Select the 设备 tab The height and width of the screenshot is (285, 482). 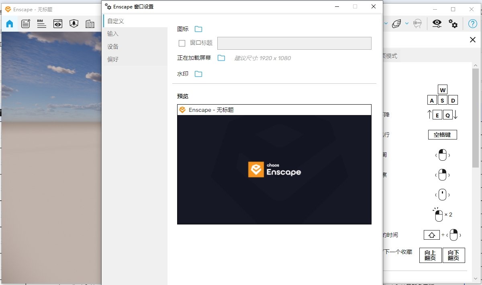coord(135,46)
